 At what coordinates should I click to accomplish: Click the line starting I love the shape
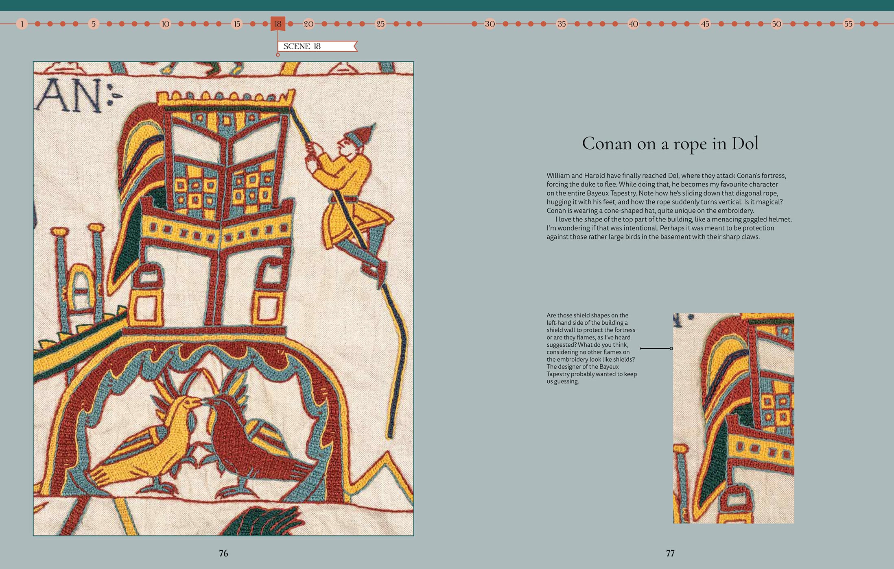[x=673, y=219]
